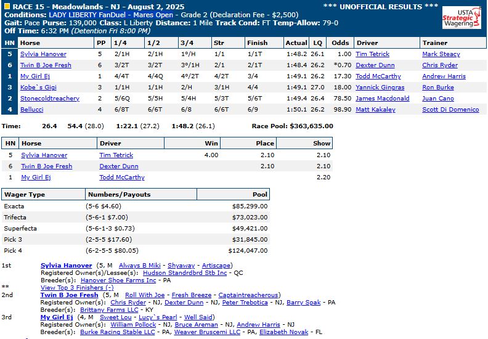Open trainer Scott Di Domenico's page
The image size is (488, 339).
click(x=450, y=110)
